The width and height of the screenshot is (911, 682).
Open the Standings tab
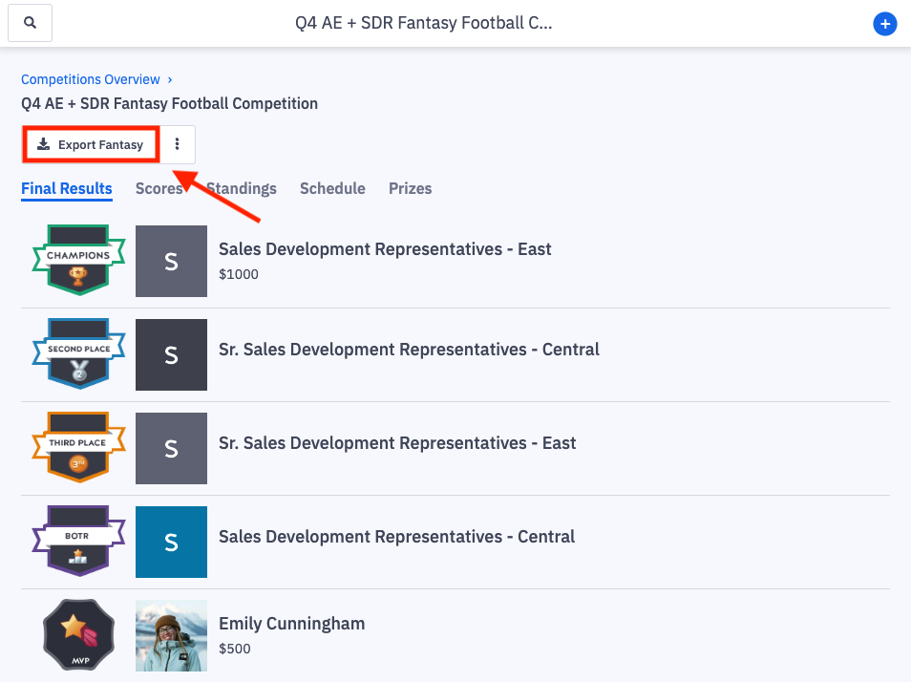coord(243,188)
